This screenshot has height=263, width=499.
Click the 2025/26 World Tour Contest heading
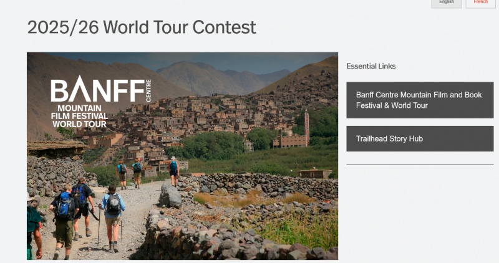[x=142, y=27]
